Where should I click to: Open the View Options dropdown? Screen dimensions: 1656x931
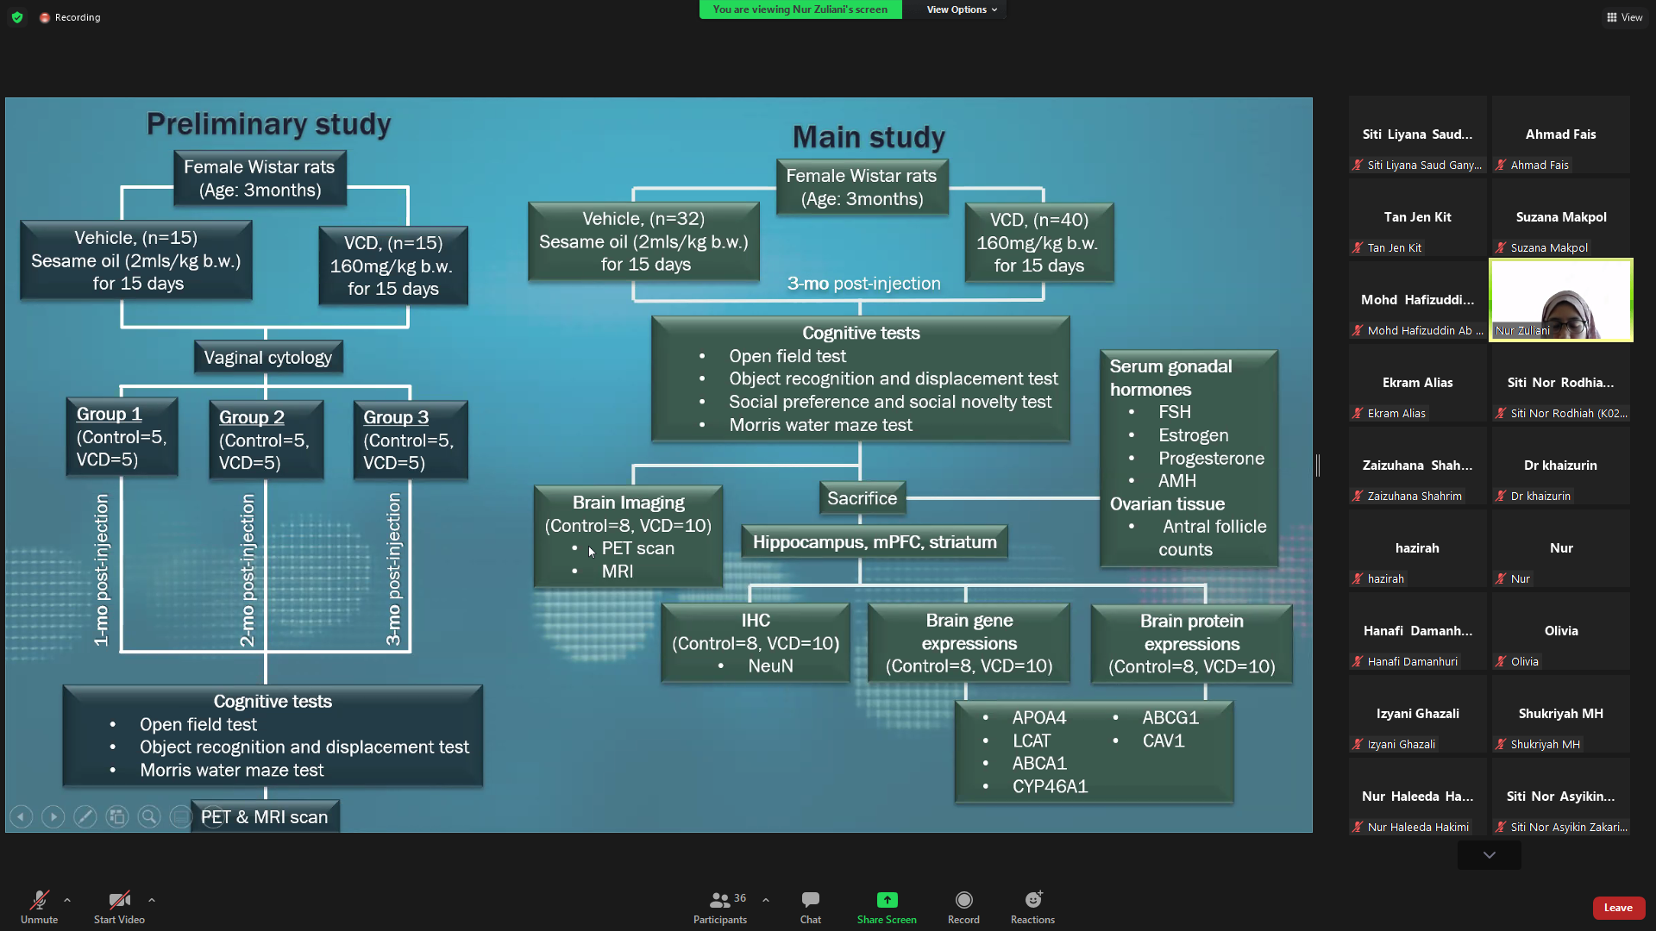click(961, 9)
